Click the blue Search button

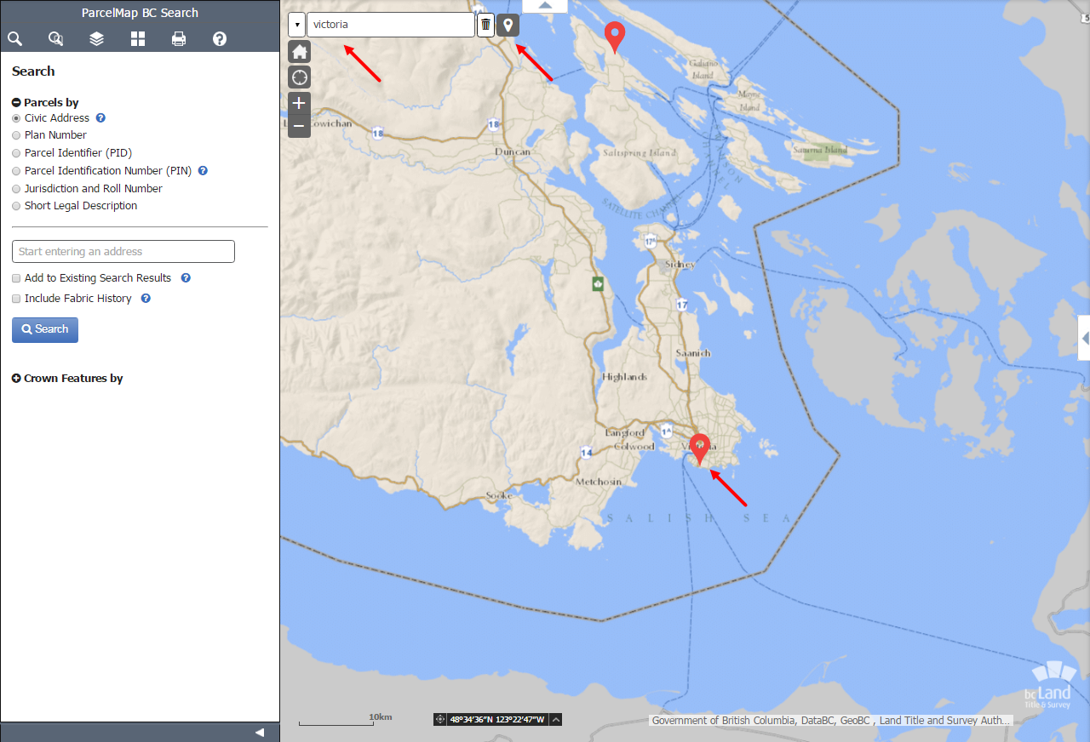[x=45, y=330]
